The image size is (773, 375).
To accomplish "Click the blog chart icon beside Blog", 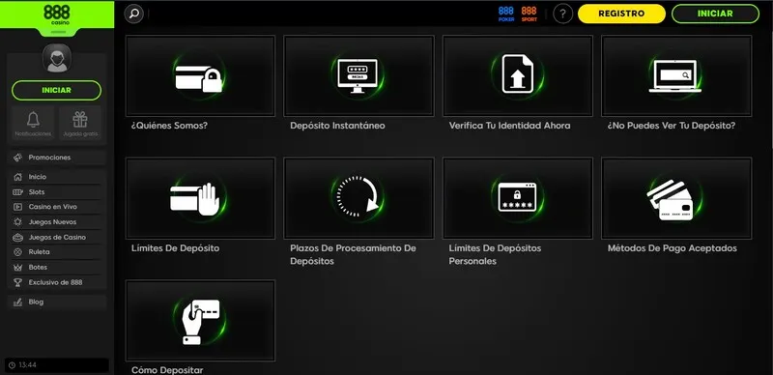I will 17,302.
